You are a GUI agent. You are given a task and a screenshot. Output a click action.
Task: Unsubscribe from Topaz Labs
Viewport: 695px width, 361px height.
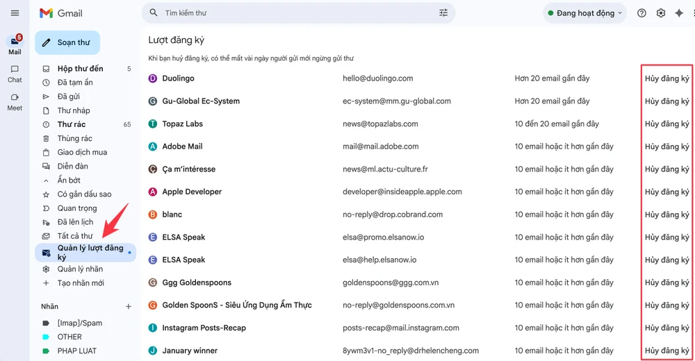tap(667, 124)
